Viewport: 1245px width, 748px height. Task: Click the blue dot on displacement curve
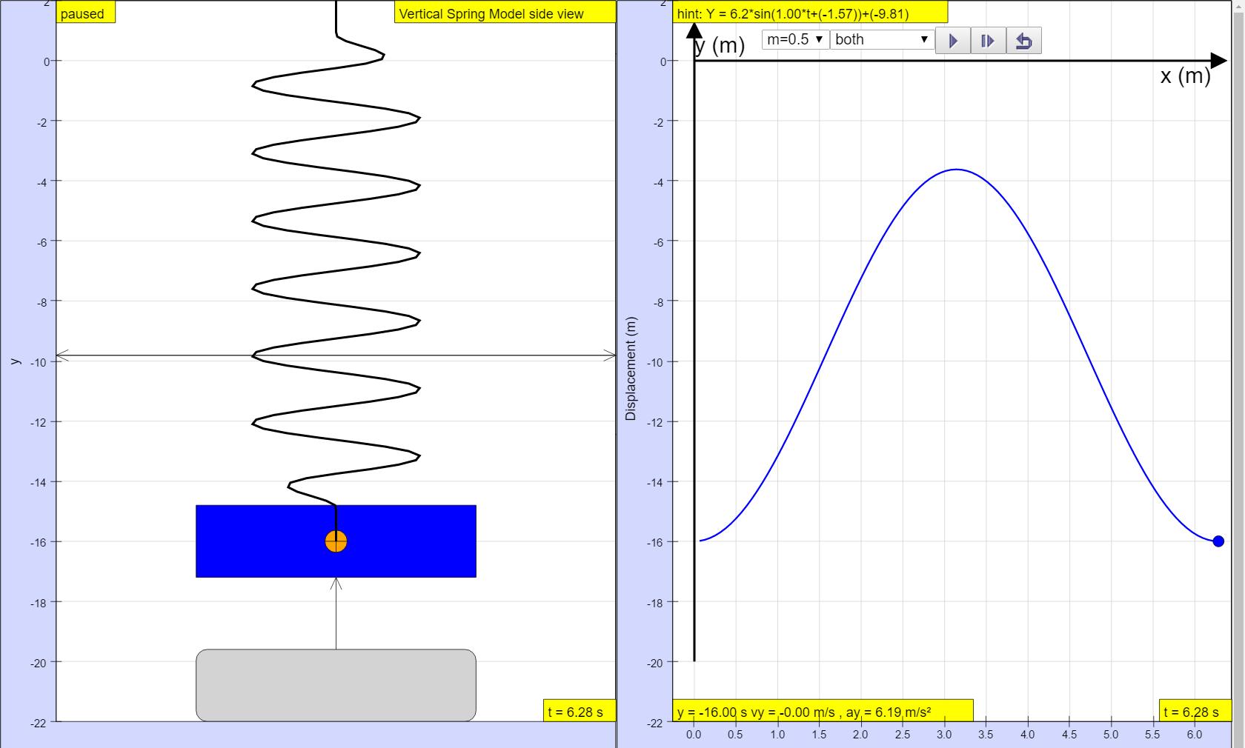coord(1218,541)
